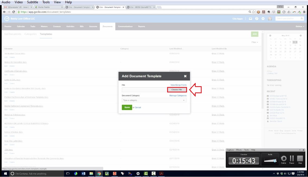Viewport: 308px width, 177px height.
Task: Click the Evernote elephant extension icon
Action: pos(269,12)
